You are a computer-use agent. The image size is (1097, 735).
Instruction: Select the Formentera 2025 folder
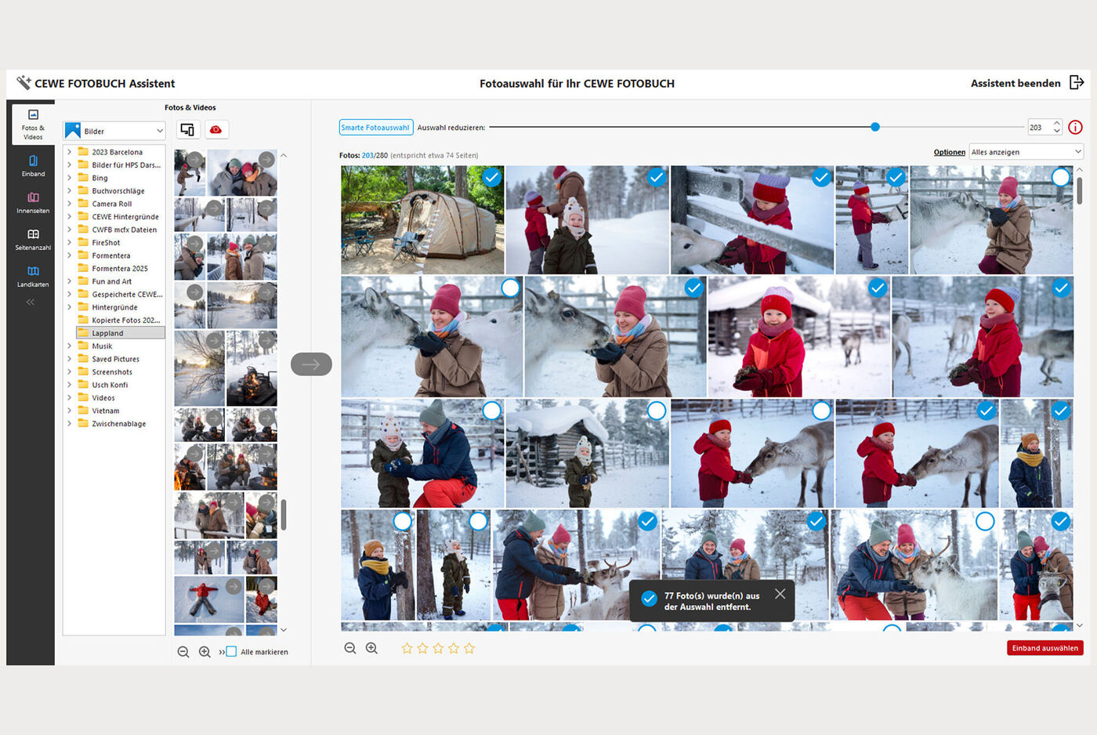click(119, 269)
